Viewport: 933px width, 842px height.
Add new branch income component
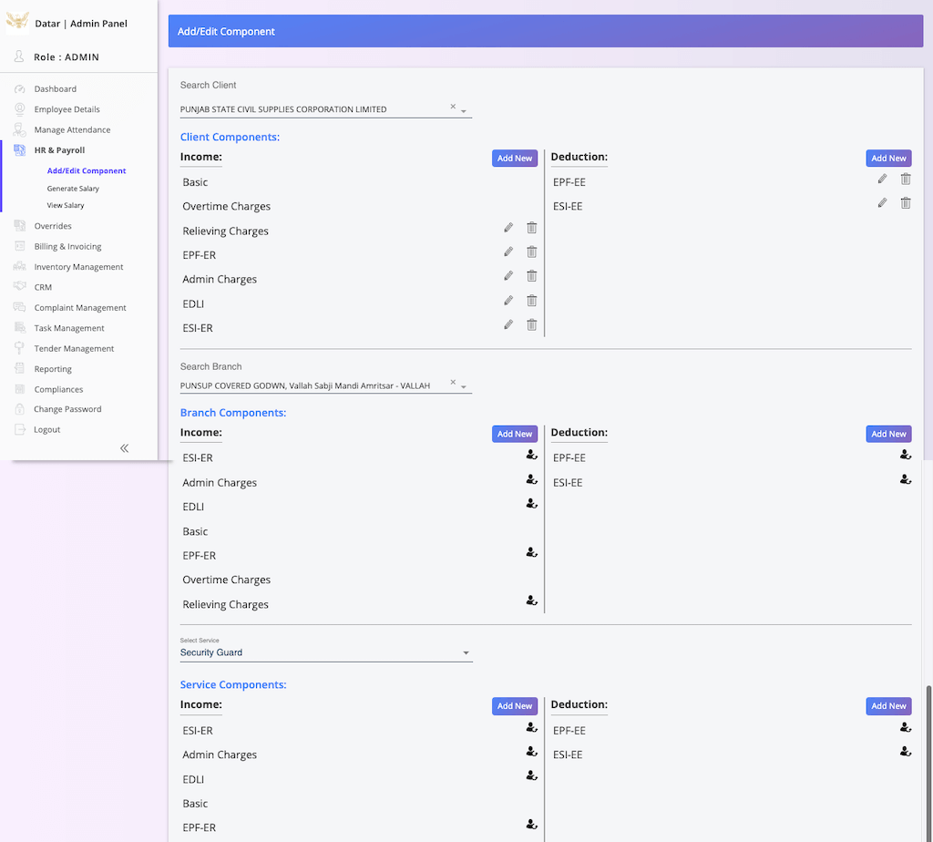pos(515,434)
